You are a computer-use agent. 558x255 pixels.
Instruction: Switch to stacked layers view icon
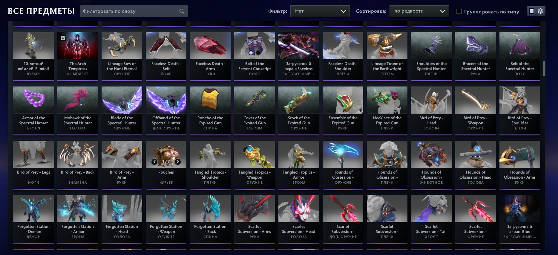coord(540,11)
